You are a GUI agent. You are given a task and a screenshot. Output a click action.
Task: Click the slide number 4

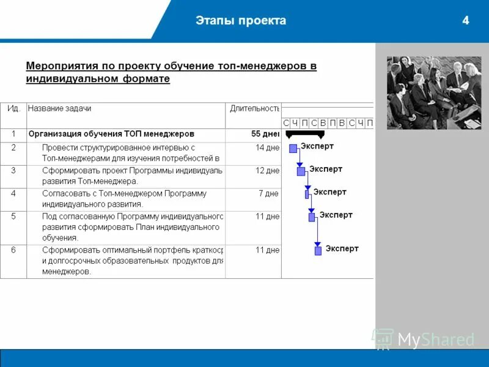coord(466,19)
